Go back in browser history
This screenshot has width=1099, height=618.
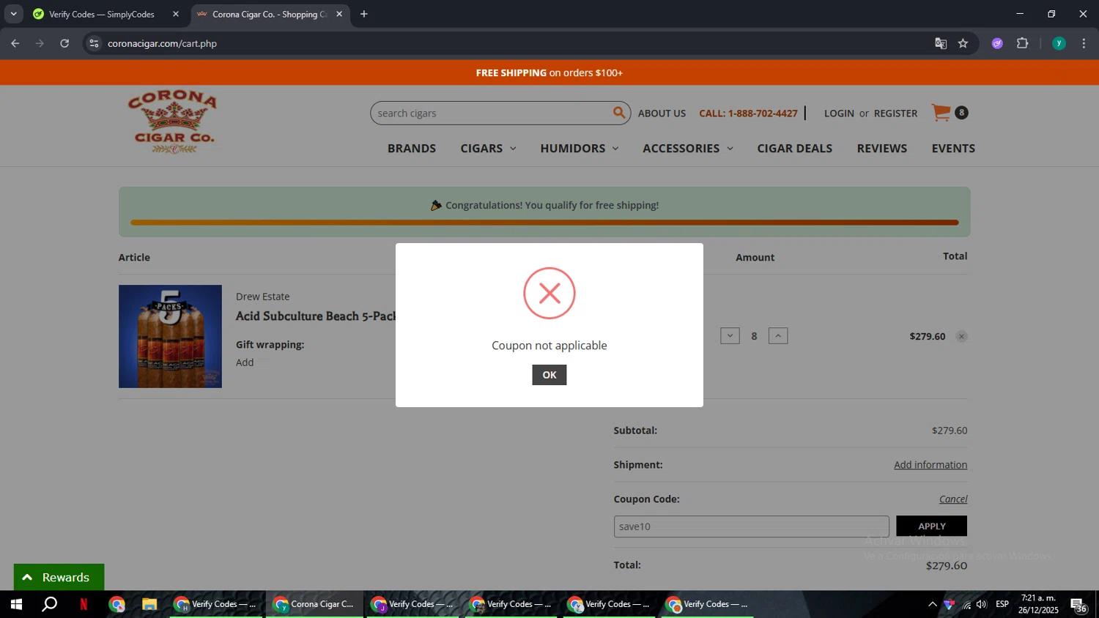tap(15, 43)
